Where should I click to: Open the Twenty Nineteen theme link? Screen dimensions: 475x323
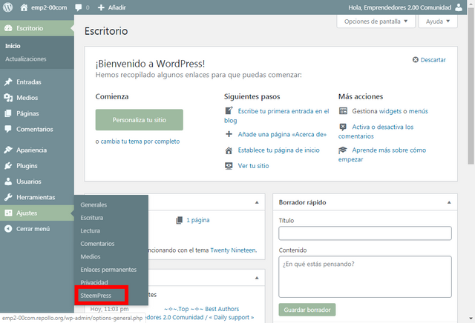(x=233, y=250)
